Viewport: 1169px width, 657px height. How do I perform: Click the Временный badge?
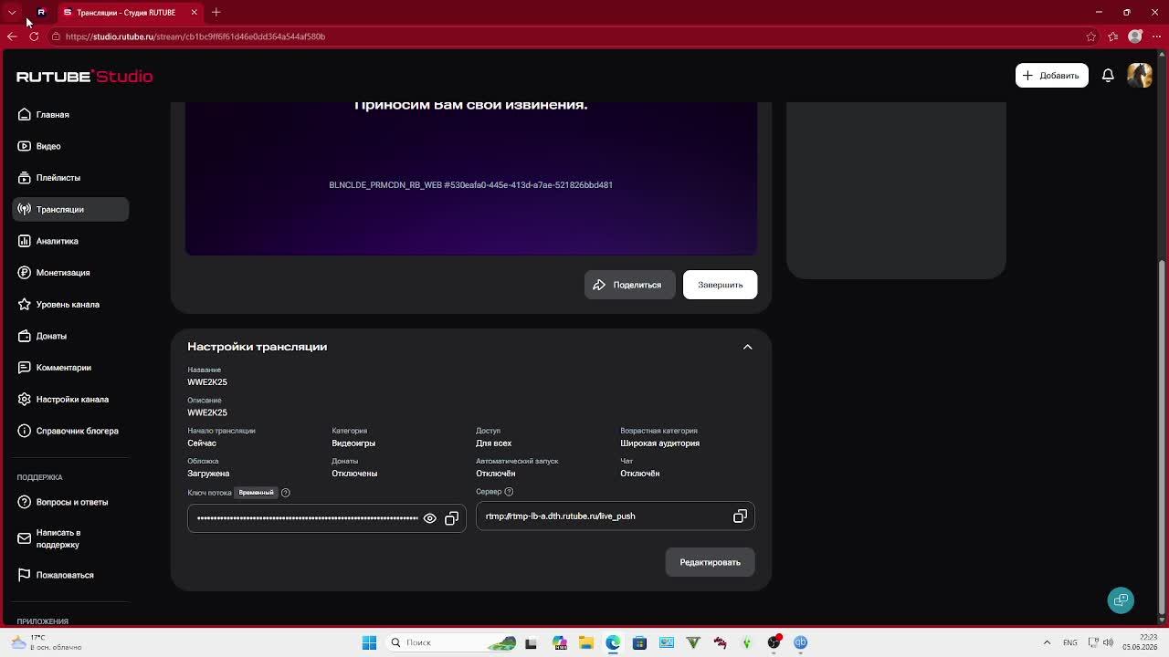click(256, 493)
